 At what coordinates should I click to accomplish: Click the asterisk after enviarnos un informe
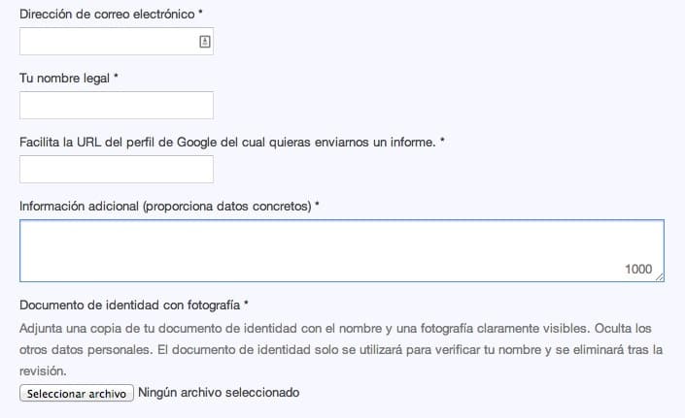click(x=442, y=142)
